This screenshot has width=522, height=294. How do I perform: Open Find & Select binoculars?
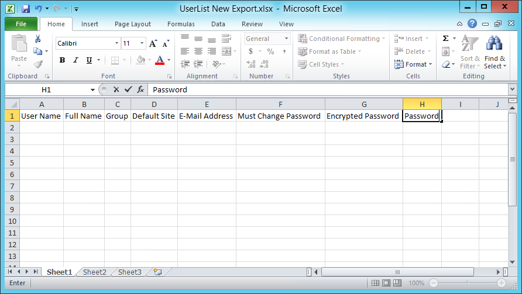[x=494, y=52]
